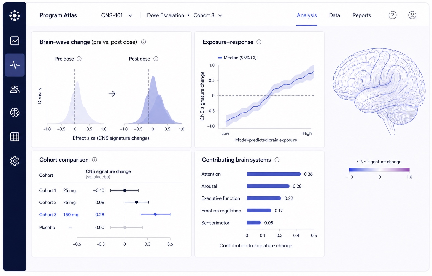
Task: Click the Cohort 3 forest plot point
Action: tap(155, 214)
